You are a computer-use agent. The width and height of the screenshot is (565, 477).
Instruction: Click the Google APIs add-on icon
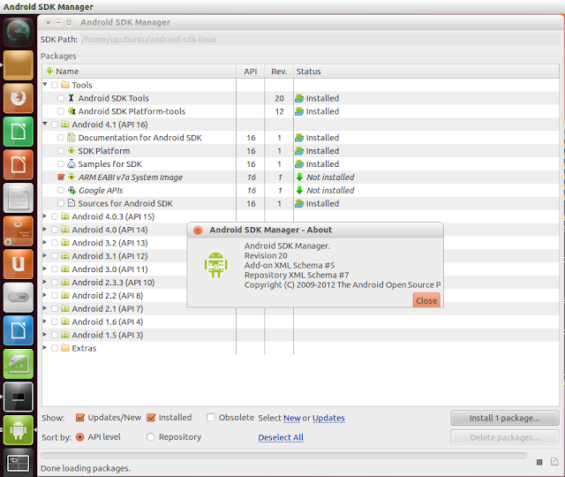[x=72, y=190]
